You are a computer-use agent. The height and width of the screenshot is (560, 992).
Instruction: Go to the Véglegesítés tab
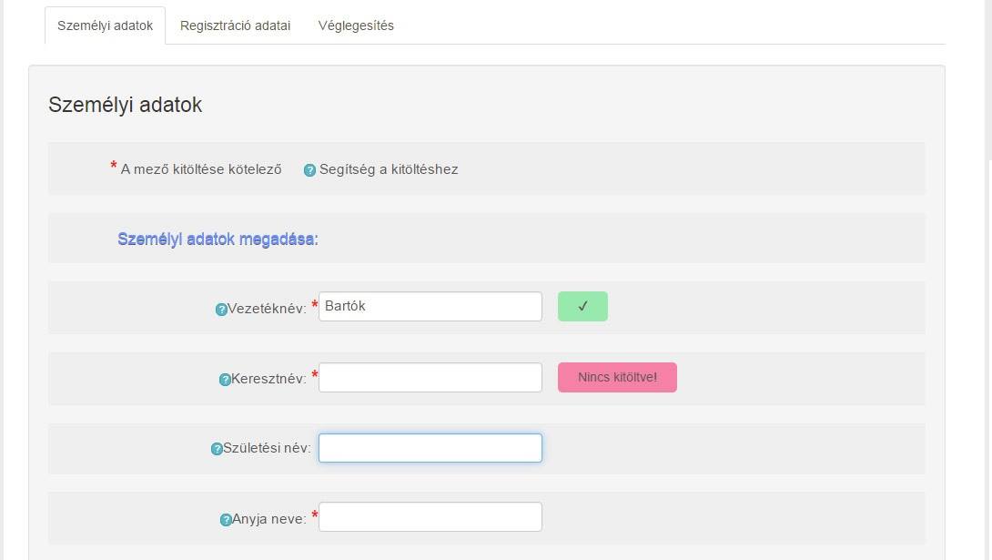coord(356,25)
